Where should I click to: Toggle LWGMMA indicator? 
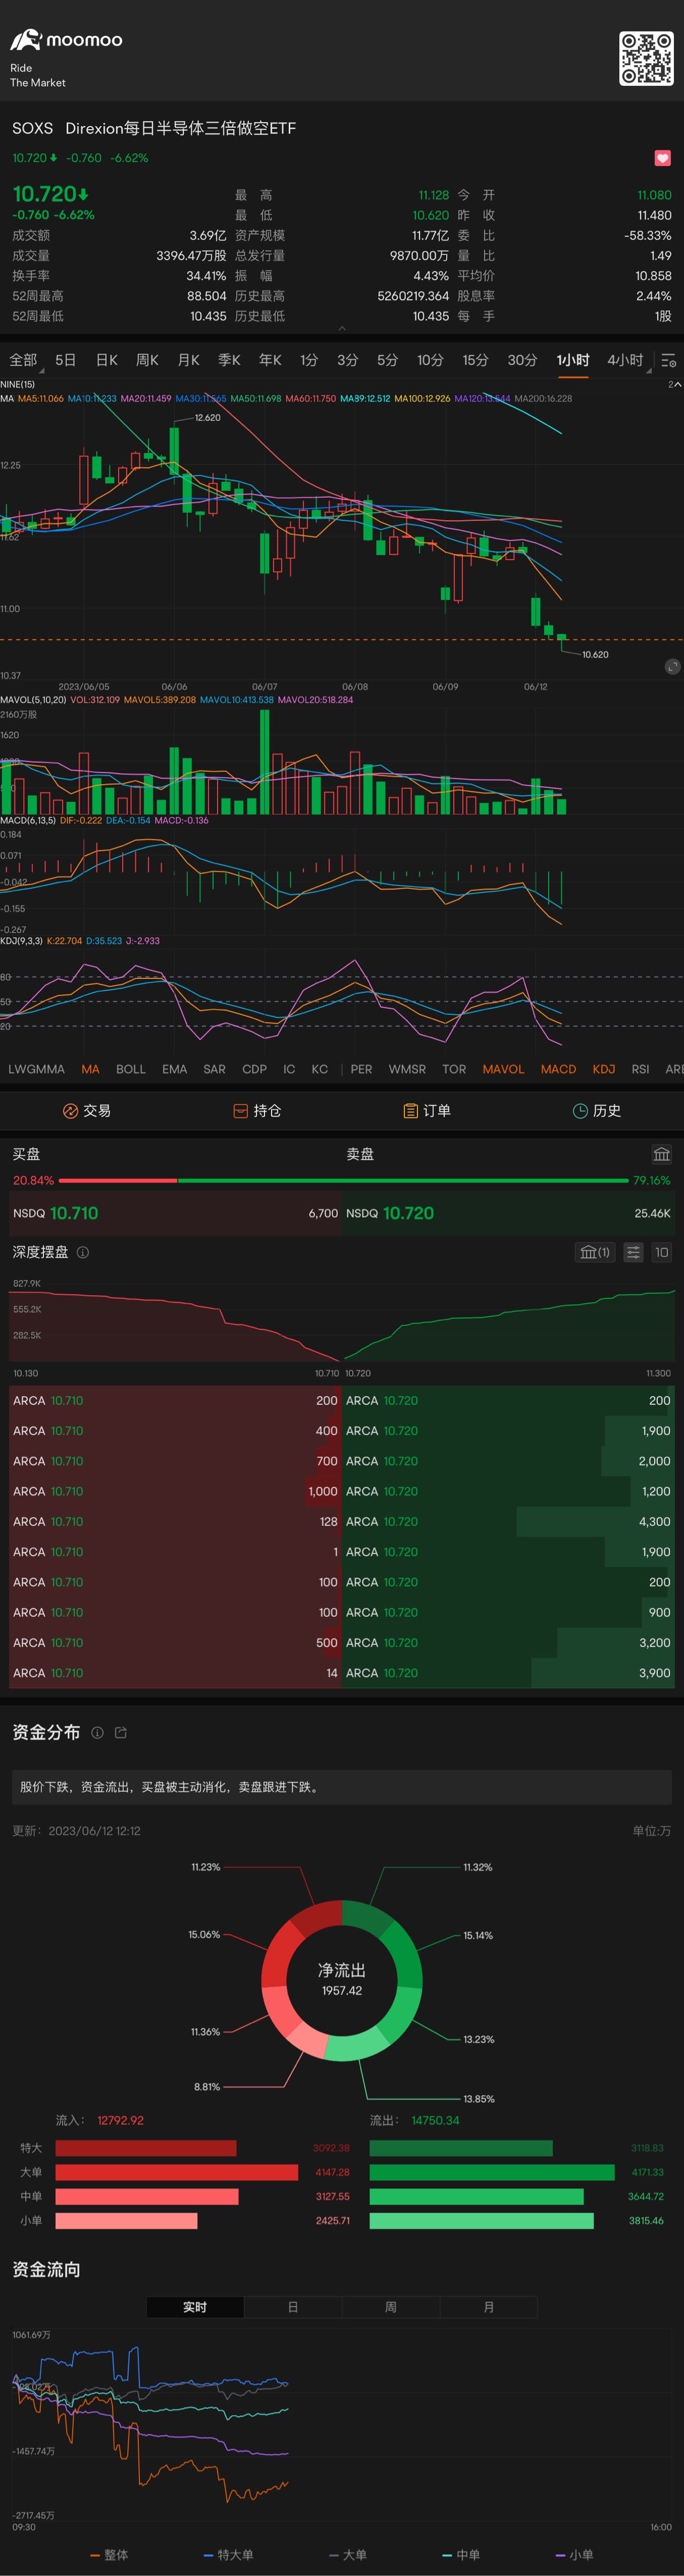point(36,1069)
